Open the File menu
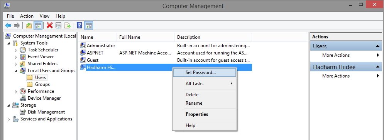The width and height of the screenshot is (384, 140). 10,16
